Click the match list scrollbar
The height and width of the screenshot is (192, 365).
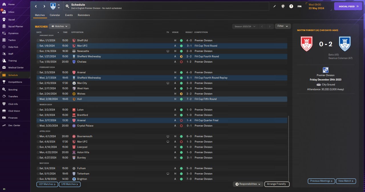(288, 148)
